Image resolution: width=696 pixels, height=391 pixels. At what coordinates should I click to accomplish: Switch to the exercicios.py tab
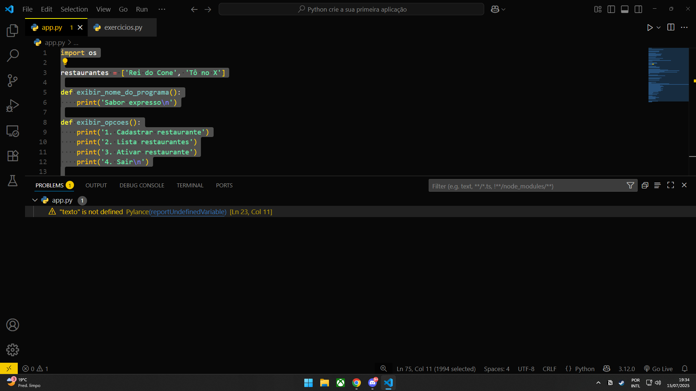123,27
